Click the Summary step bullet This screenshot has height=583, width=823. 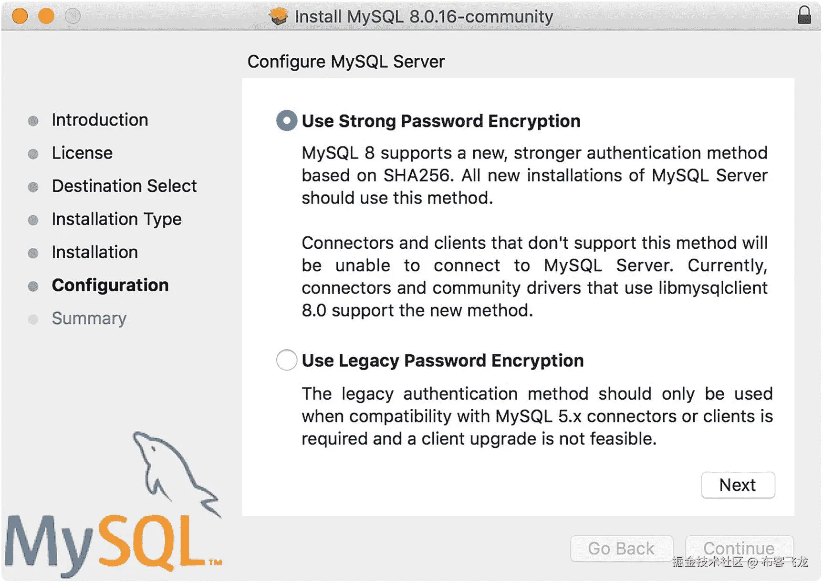[33, 319]
